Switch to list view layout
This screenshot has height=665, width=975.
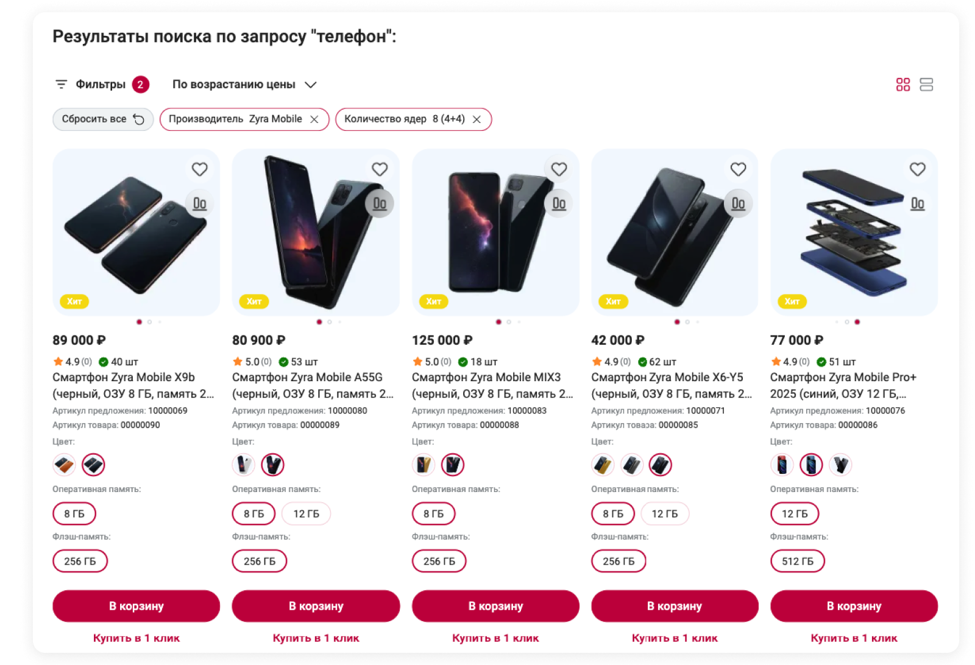pos(926,85)
